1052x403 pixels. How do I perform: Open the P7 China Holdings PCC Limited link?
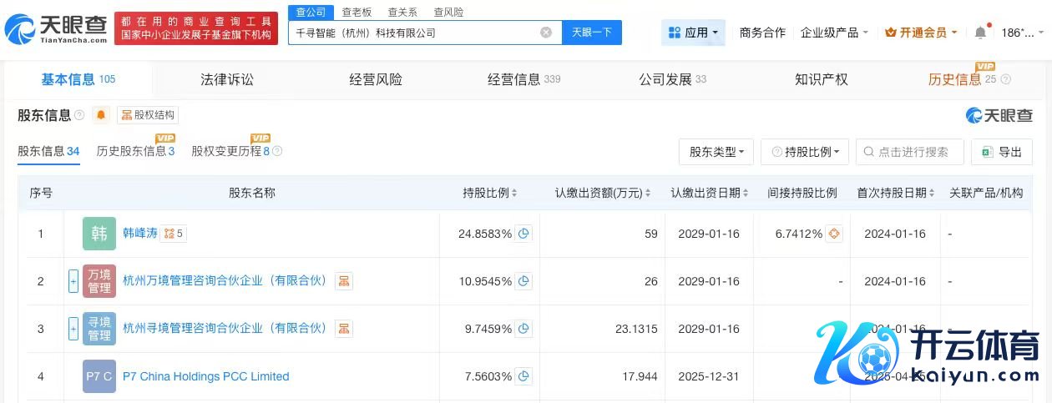click(x=205, y=376)
